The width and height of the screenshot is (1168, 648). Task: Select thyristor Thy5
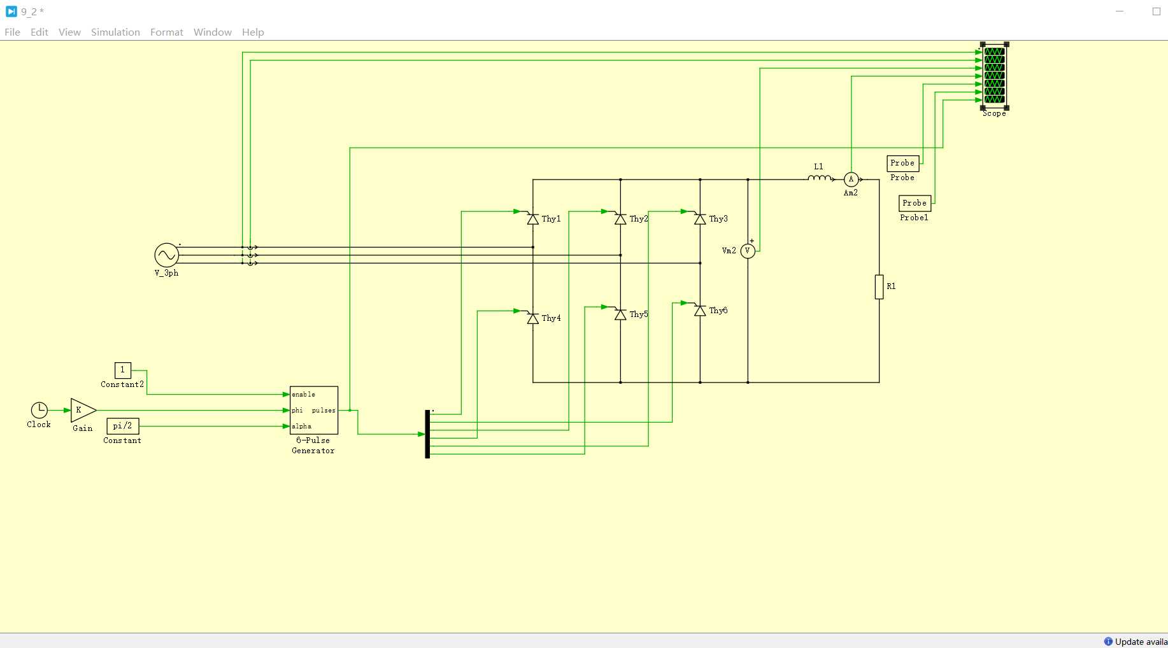620,314
